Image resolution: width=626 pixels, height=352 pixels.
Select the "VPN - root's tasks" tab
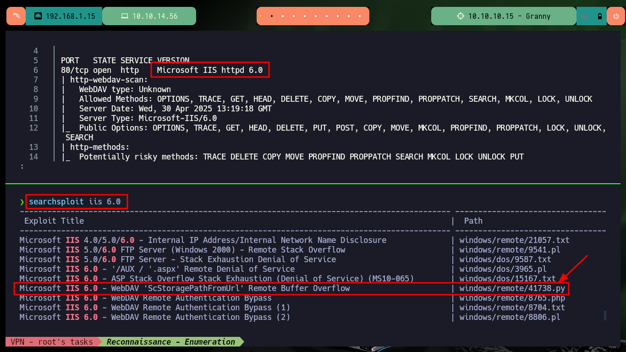click(51, 341)
